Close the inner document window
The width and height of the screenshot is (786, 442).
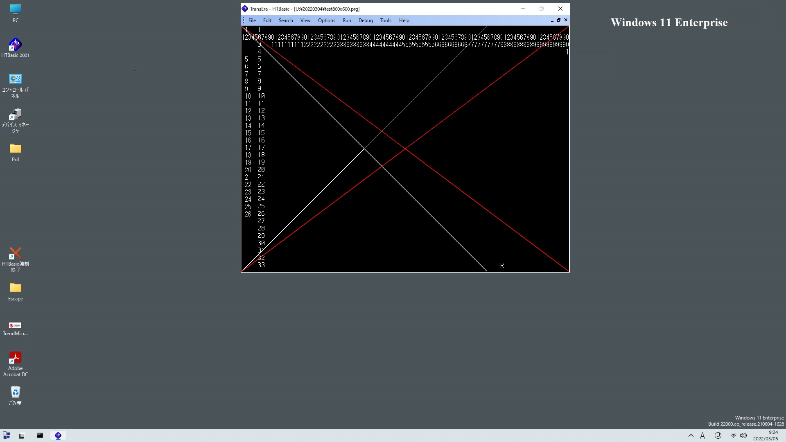coord(566,20)
